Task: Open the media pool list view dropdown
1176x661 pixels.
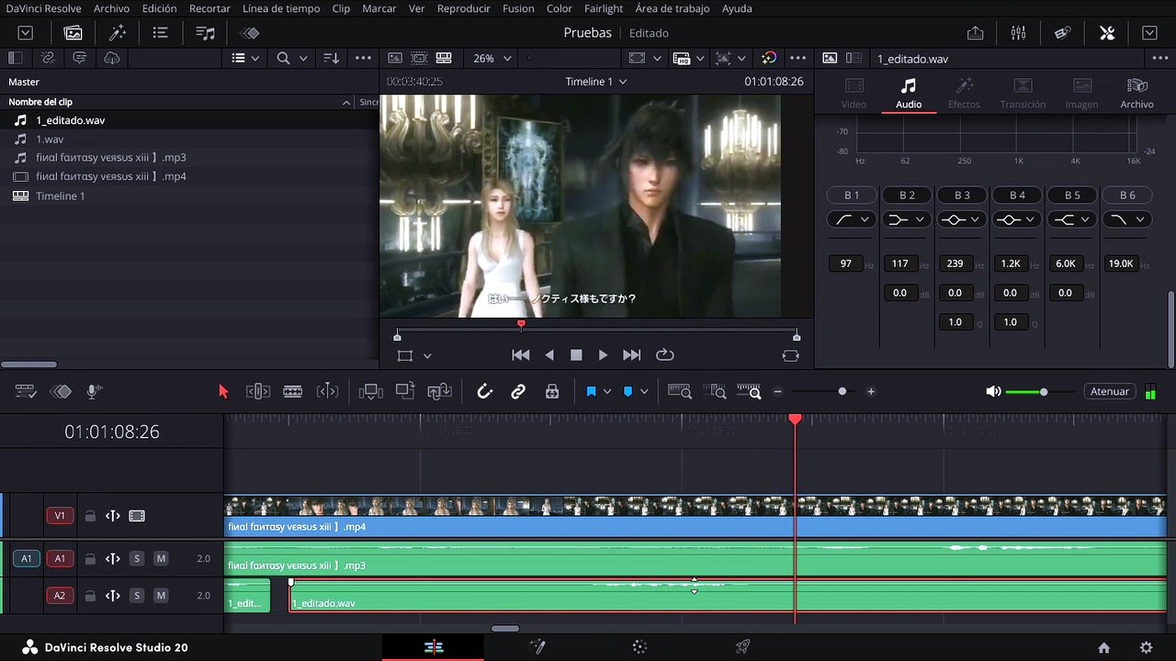Action: tap(245, 58)
